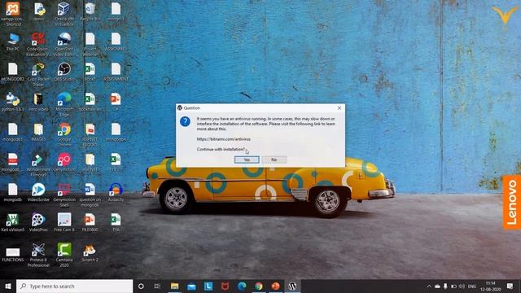The height and width of the screenshot is (293, 521).
Task: Select the VideoProc desktop icon
Action: click(x=38, y=222)
